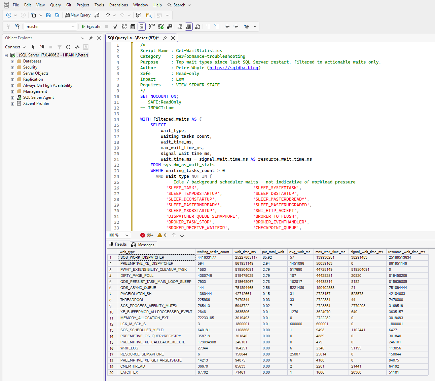The width and height of the screenshot is (435, 381).
Task: Click the Execute button
Action: [91, 27]
